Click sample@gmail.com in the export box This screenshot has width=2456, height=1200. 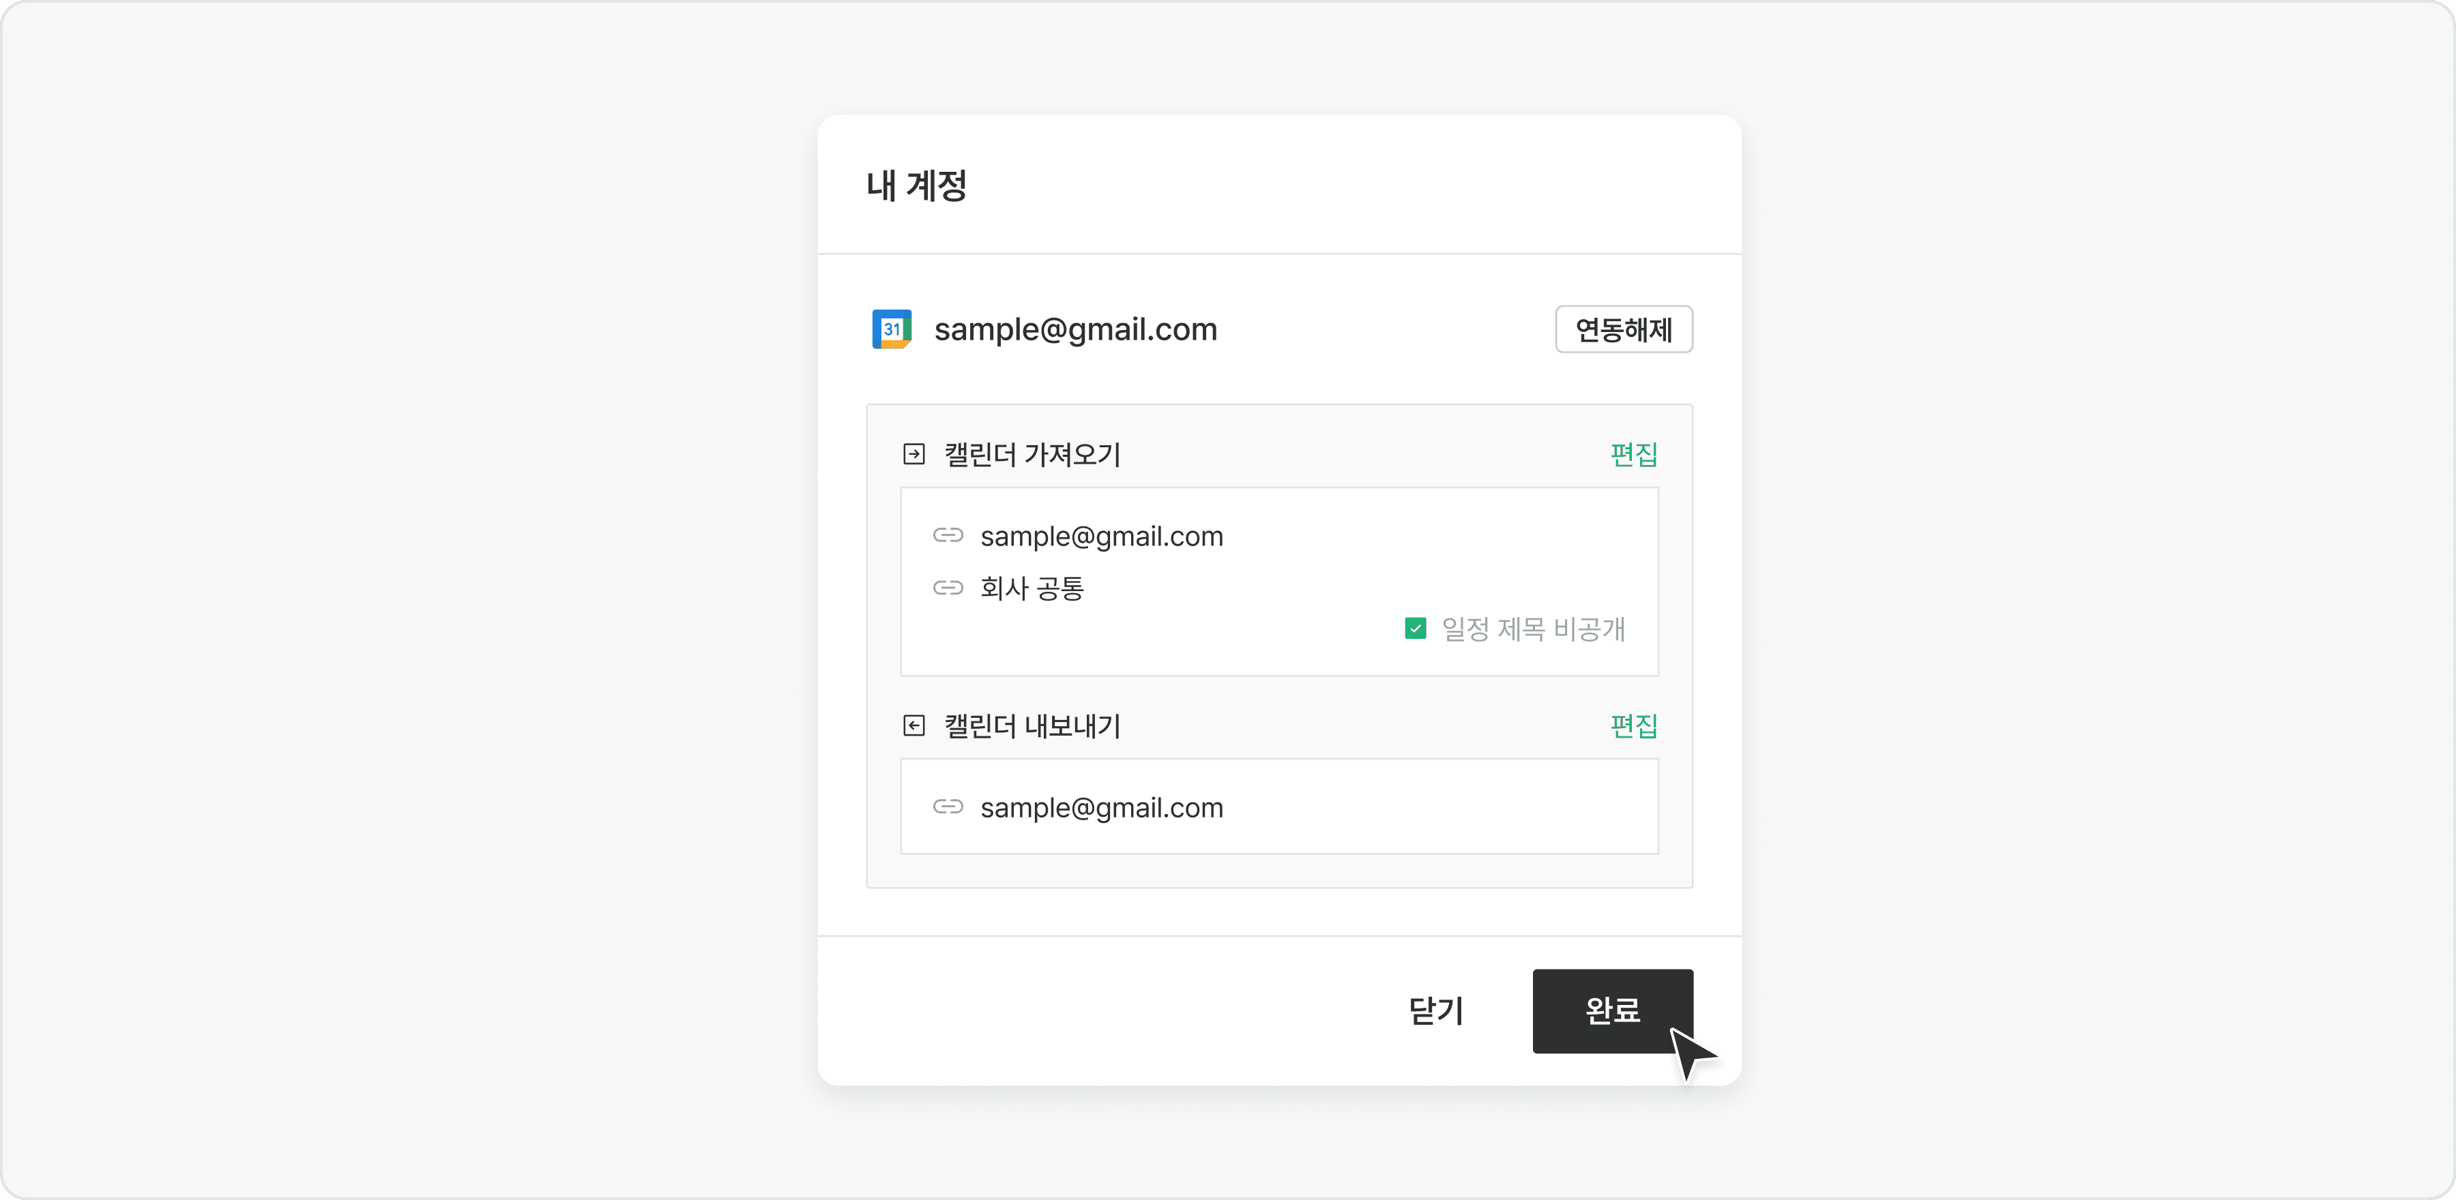point(1101,807)
